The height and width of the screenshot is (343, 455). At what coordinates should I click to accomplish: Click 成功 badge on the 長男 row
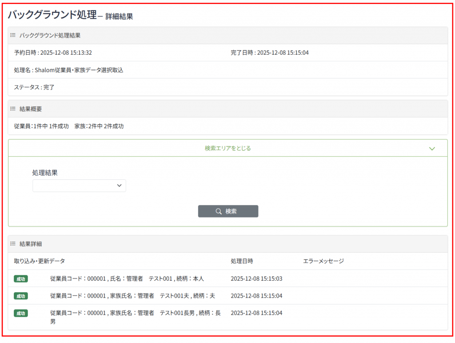point(21,313)
